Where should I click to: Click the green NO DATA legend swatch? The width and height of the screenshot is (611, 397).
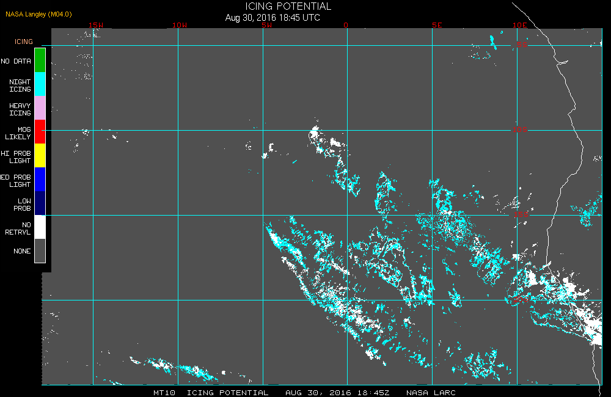point(40,60)
